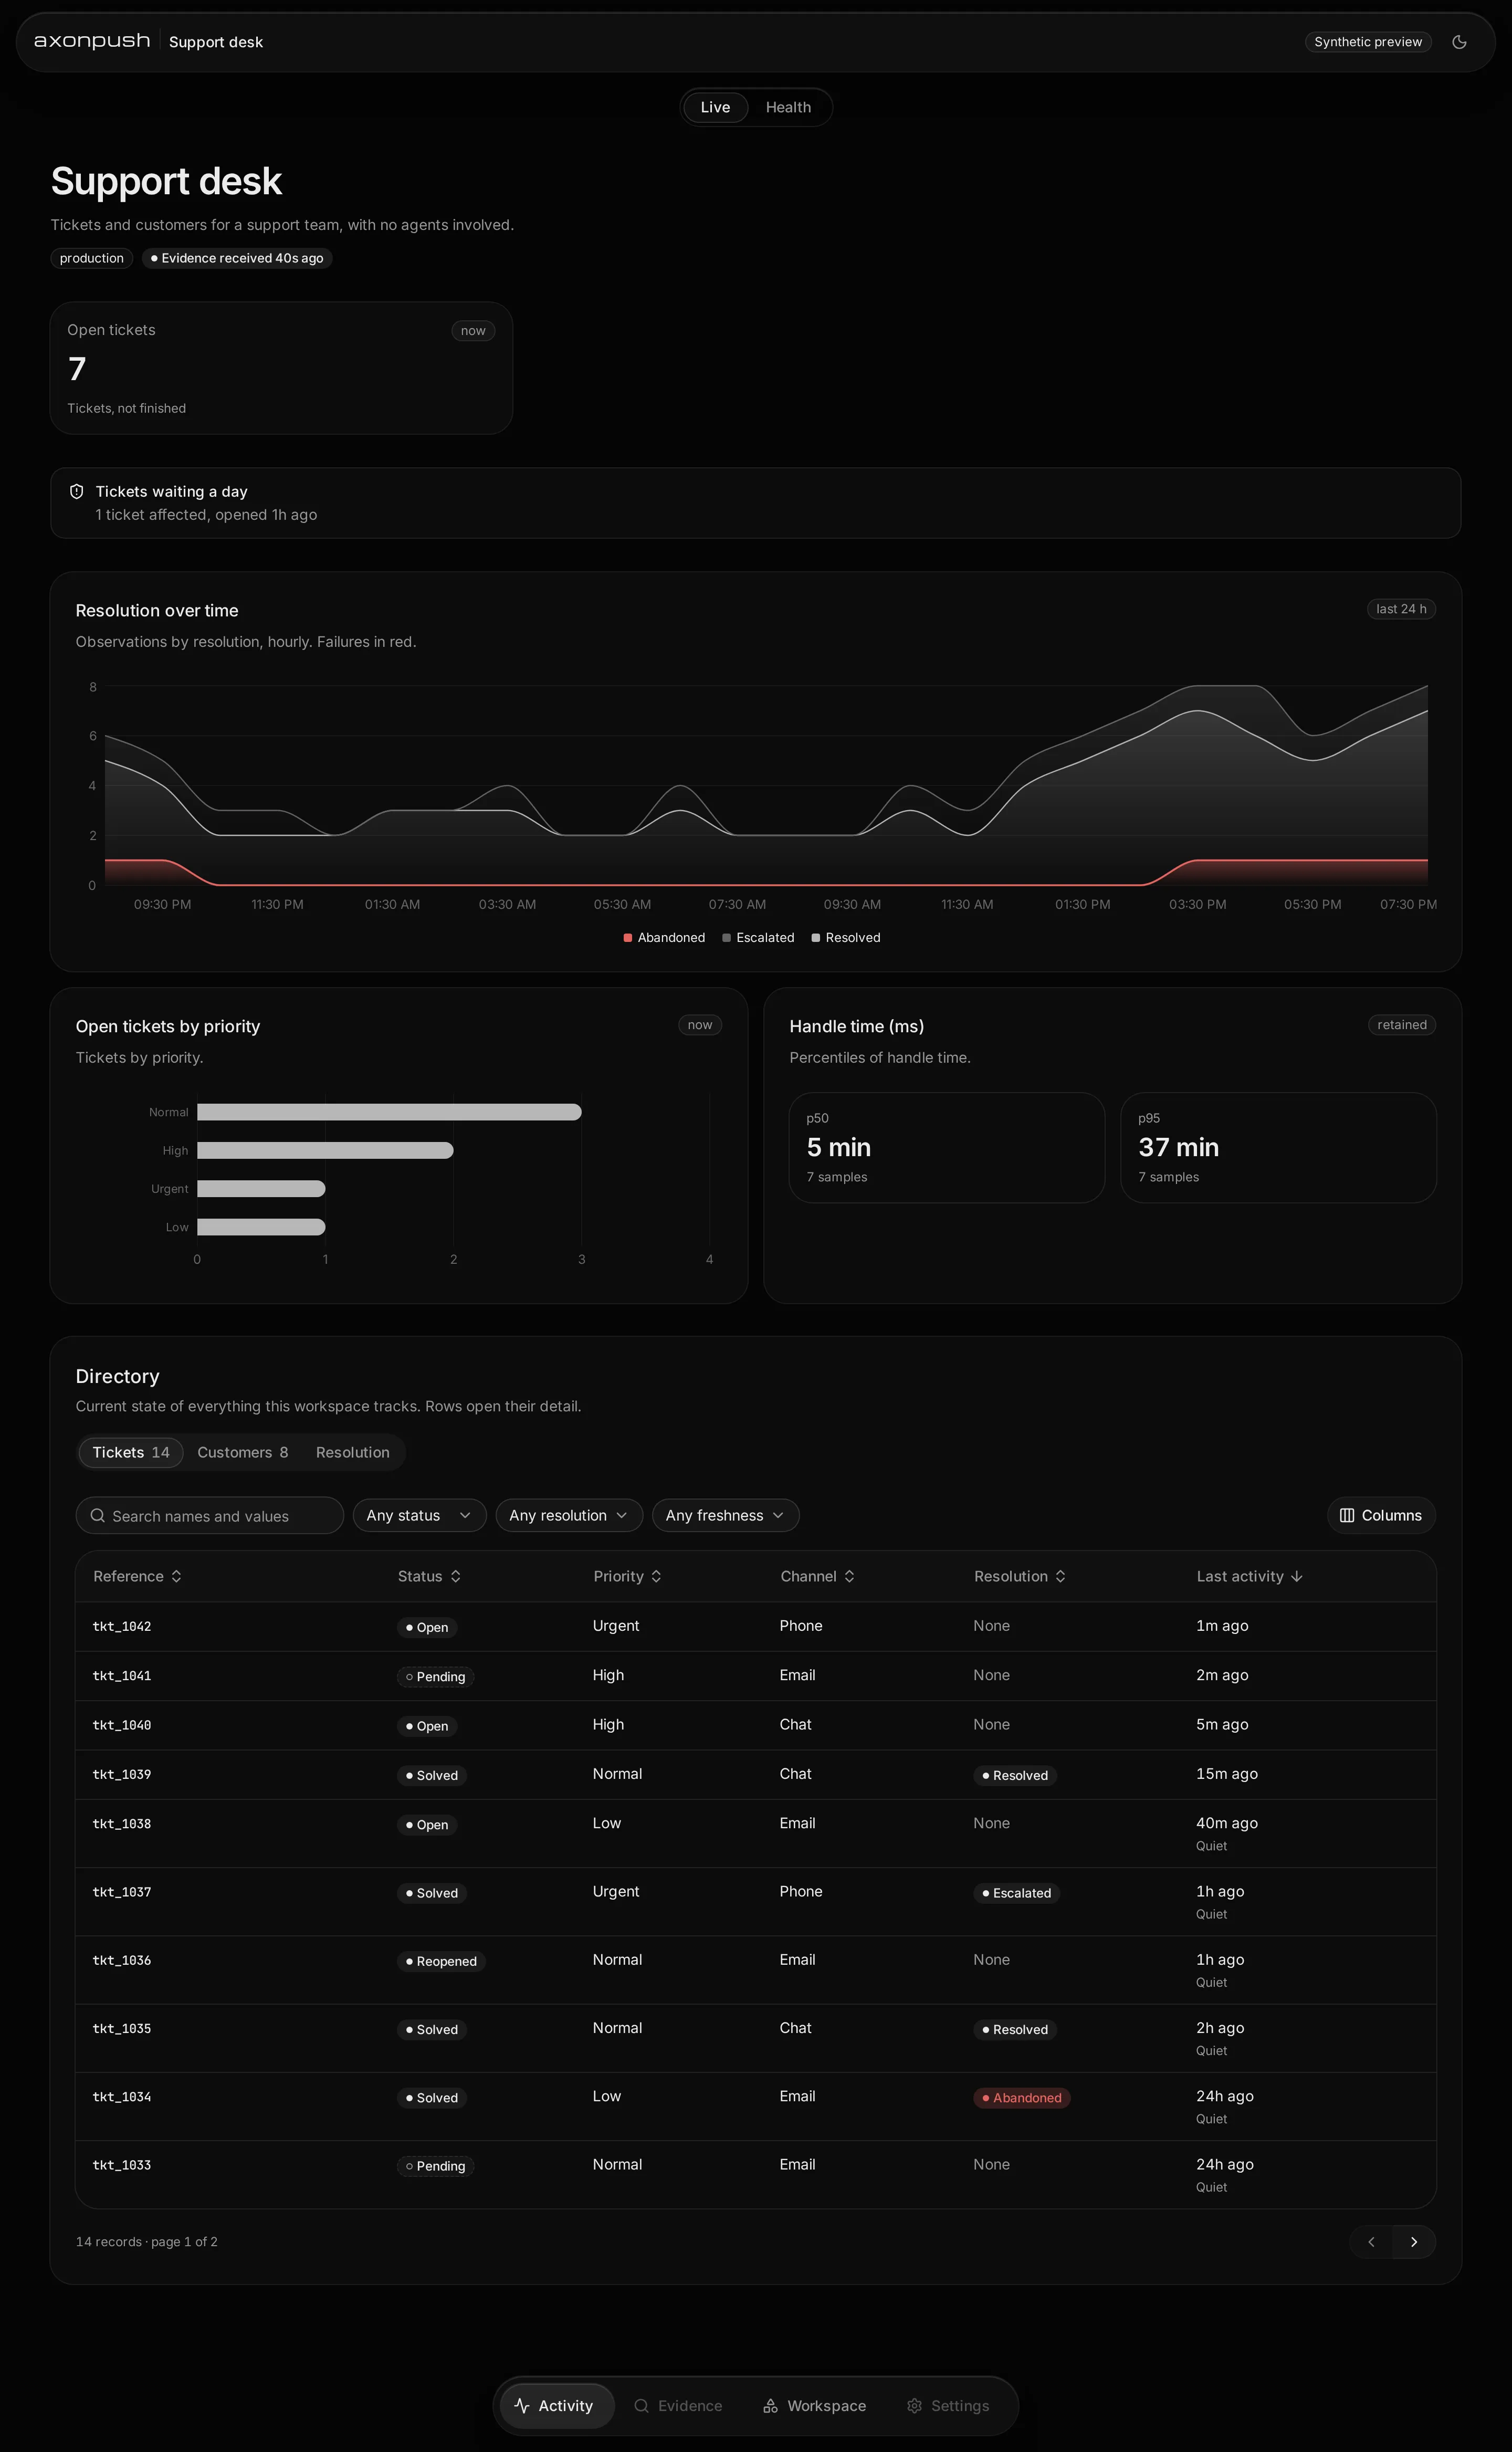The height and width of the screenshot is (2452, 1512).
Task: Open the Any freshness dropdown
Action: (725, 1515)
